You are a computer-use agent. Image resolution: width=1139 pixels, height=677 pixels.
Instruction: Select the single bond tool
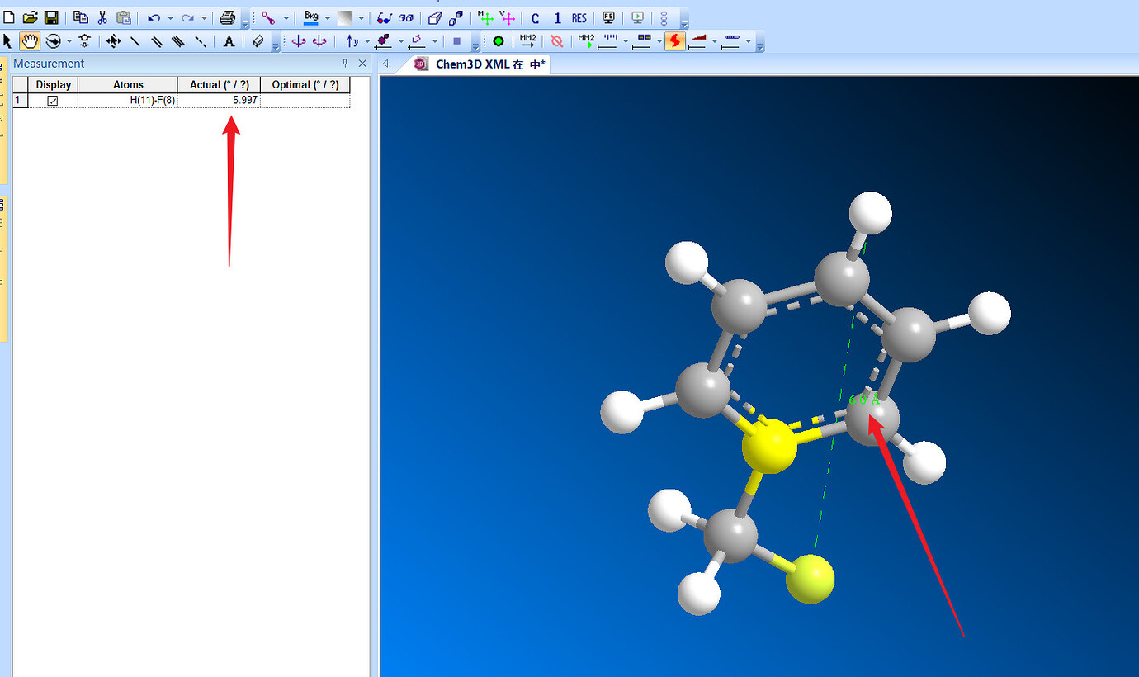[x=135, y=40]
